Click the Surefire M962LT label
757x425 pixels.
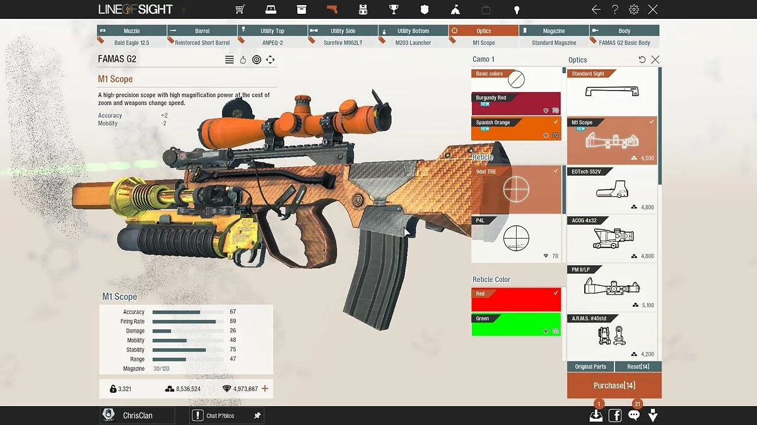tap(343, 43)
